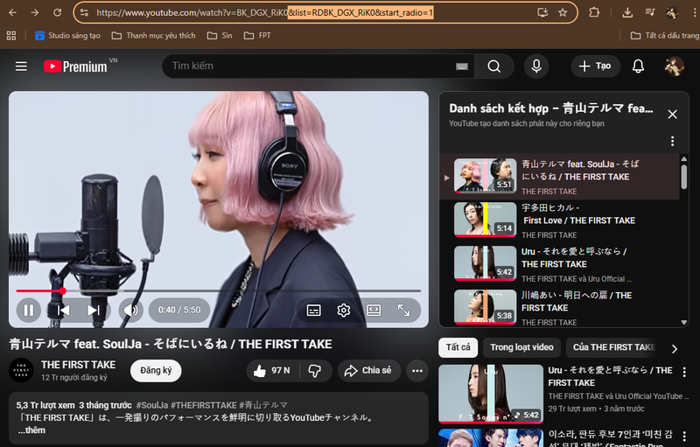Jump to the previous video
Viewport: 700px width, 447px height.
click(x=63, y=310)
